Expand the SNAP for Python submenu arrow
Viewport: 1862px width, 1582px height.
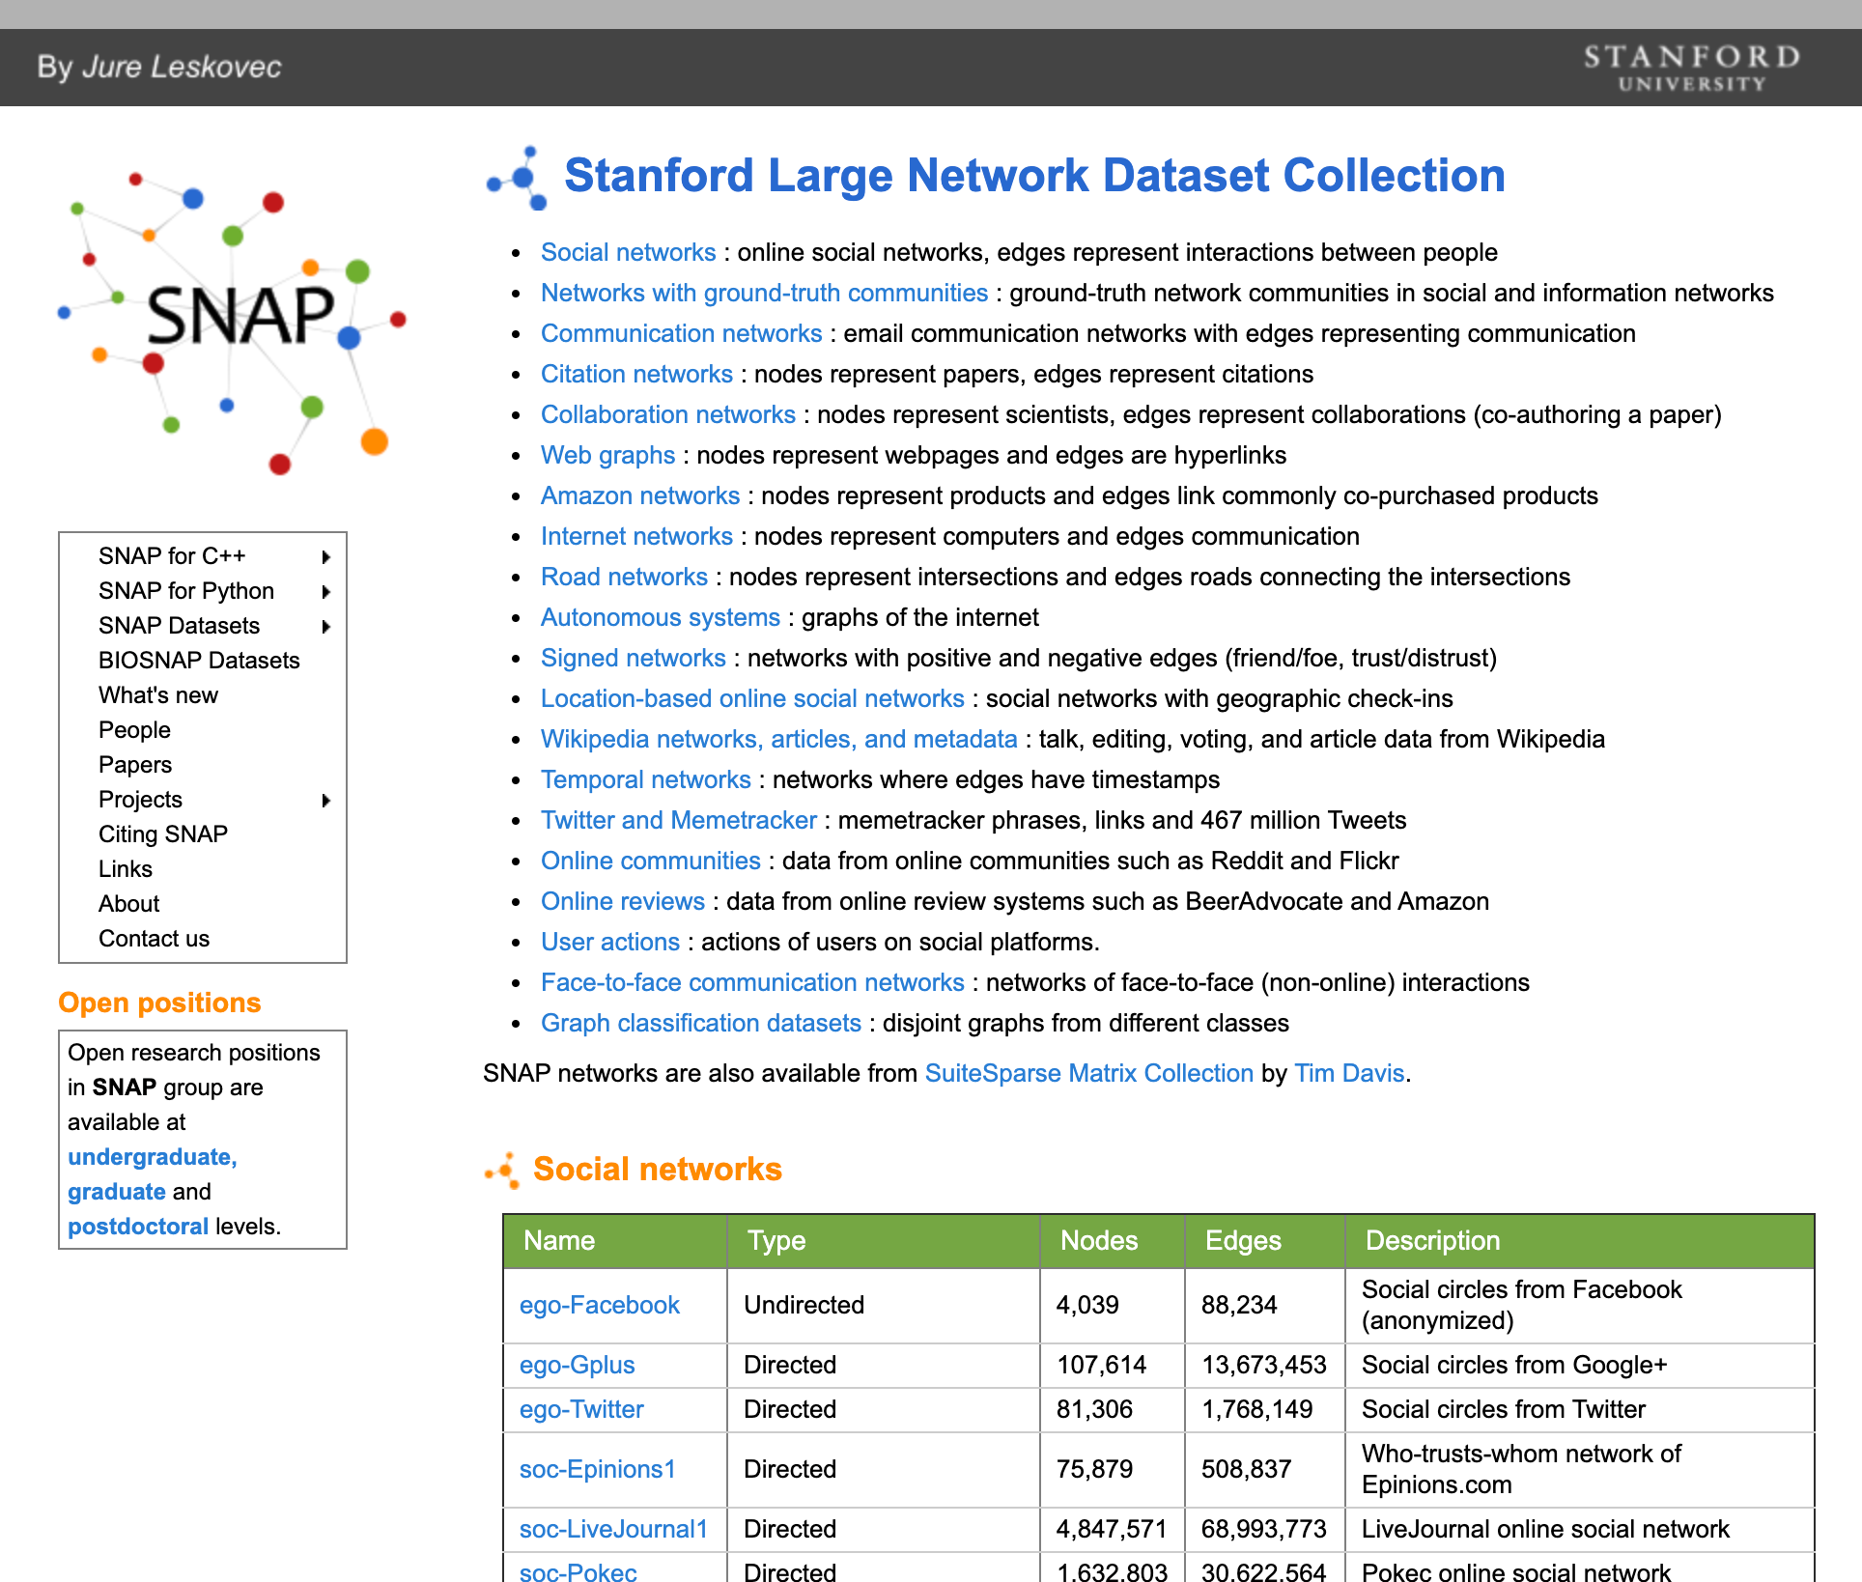(326, 592)
